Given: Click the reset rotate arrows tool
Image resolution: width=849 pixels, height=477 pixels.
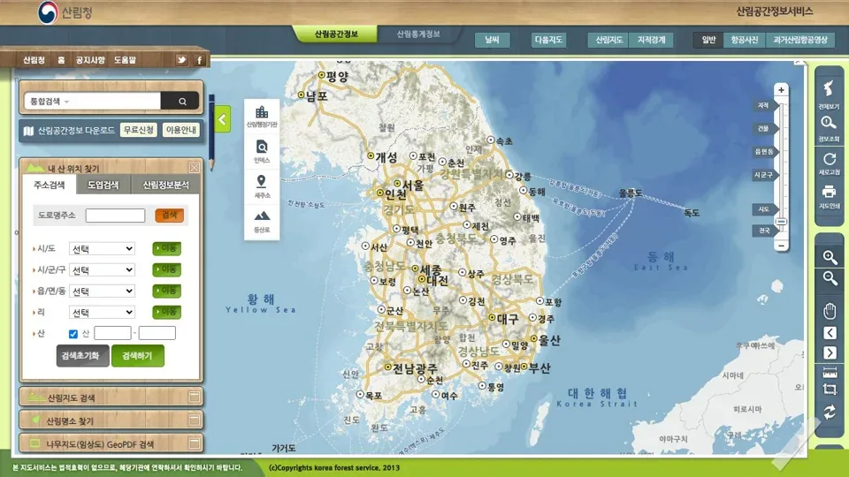Looking at the screenshot, I should 830,413.
